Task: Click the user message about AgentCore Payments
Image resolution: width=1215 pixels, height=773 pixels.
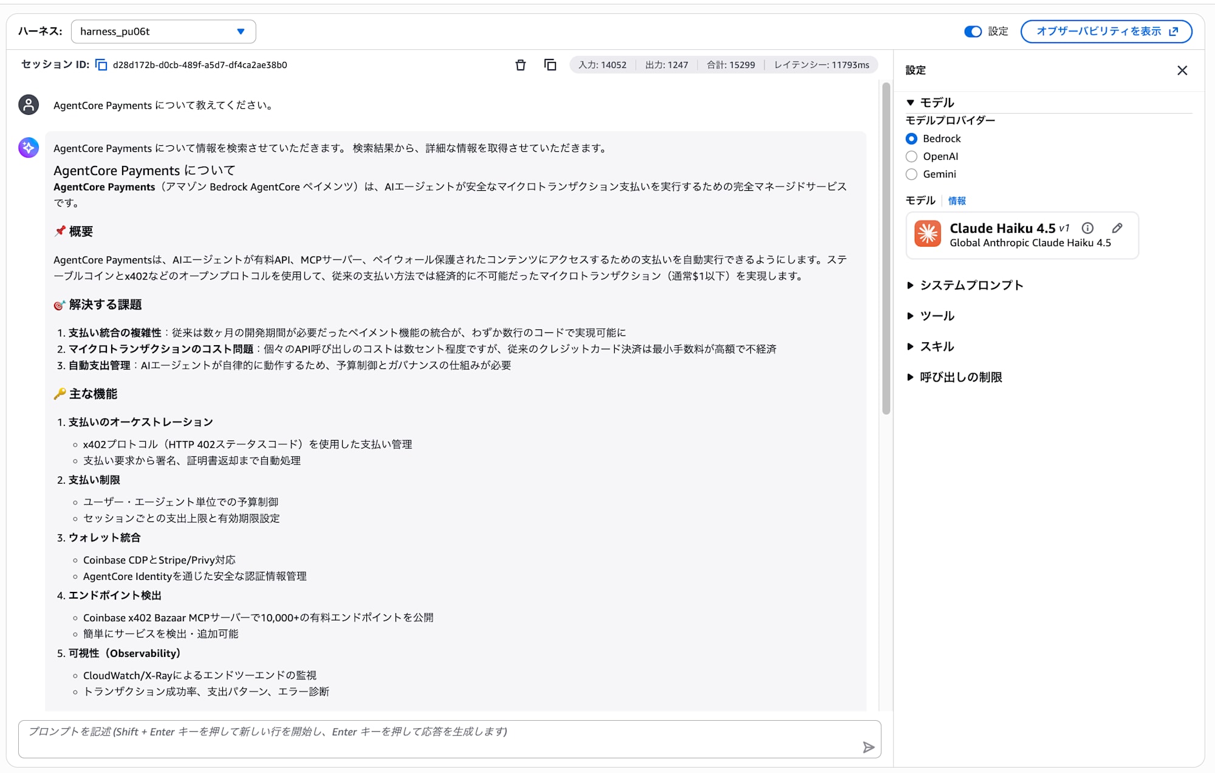Action: tap(164, 105)
